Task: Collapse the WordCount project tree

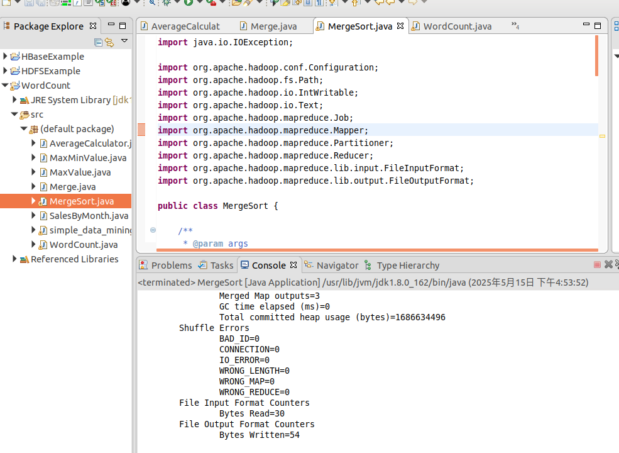Action: coord(5,86)
